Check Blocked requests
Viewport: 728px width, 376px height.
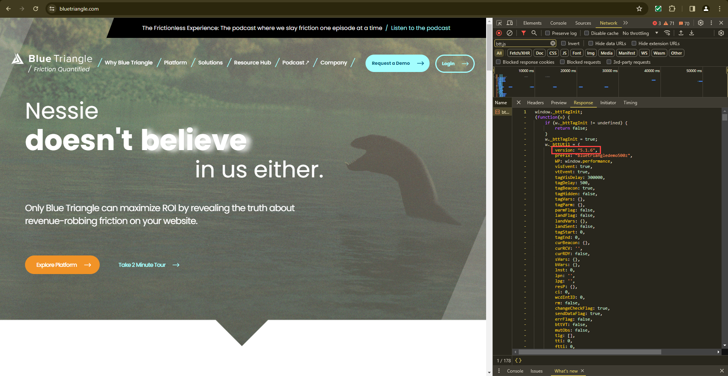[x=563, y=62]
